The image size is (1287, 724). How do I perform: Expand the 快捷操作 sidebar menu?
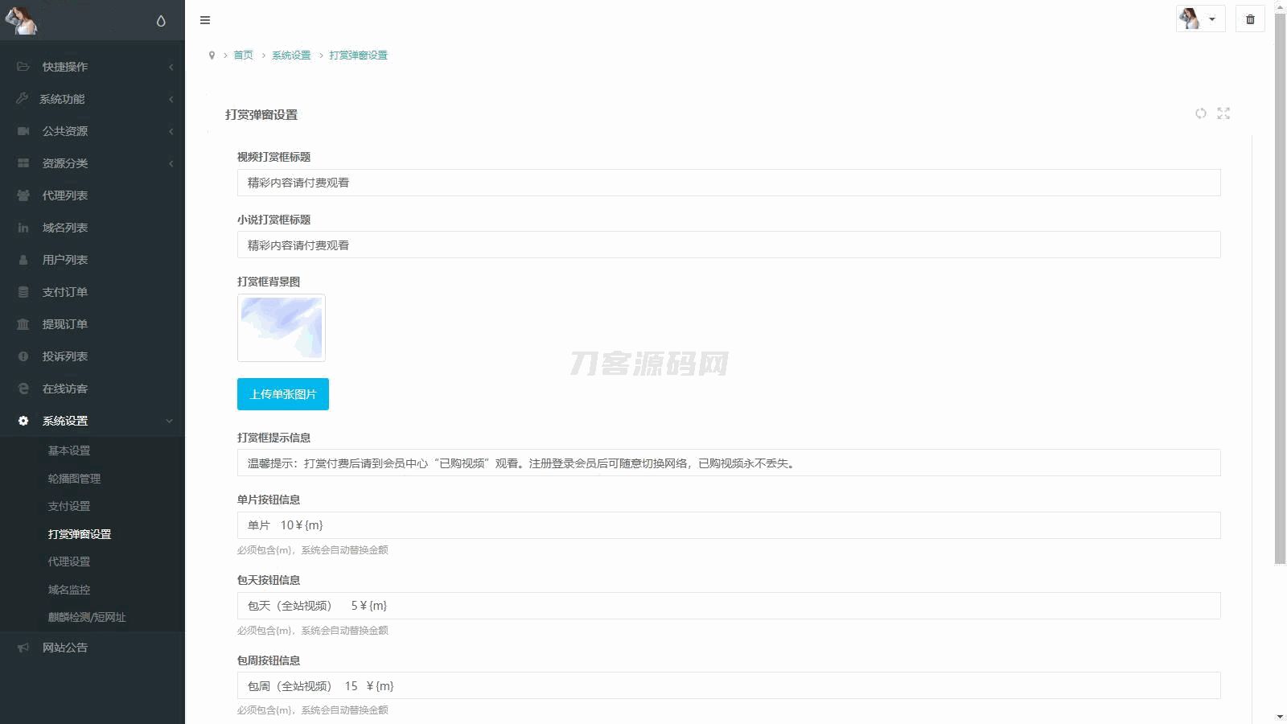pyautogui.click(x=64, y=67)
